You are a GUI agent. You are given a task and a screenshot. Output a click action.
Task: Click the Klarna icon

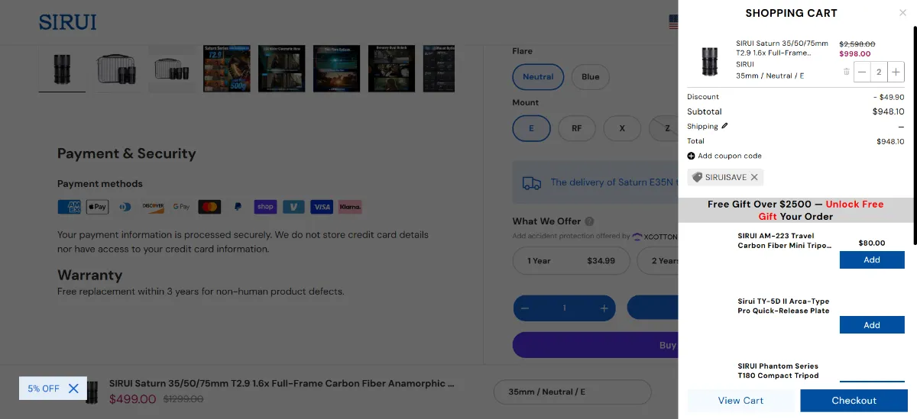(350, 207)
